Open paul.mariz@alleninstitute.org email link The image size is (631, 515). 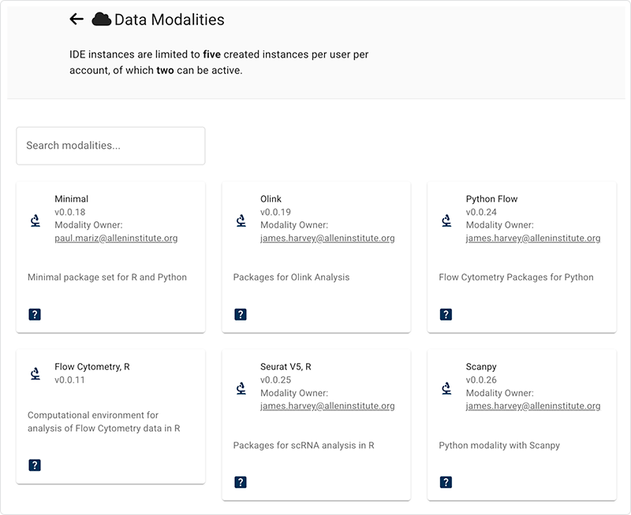[116, 239]
